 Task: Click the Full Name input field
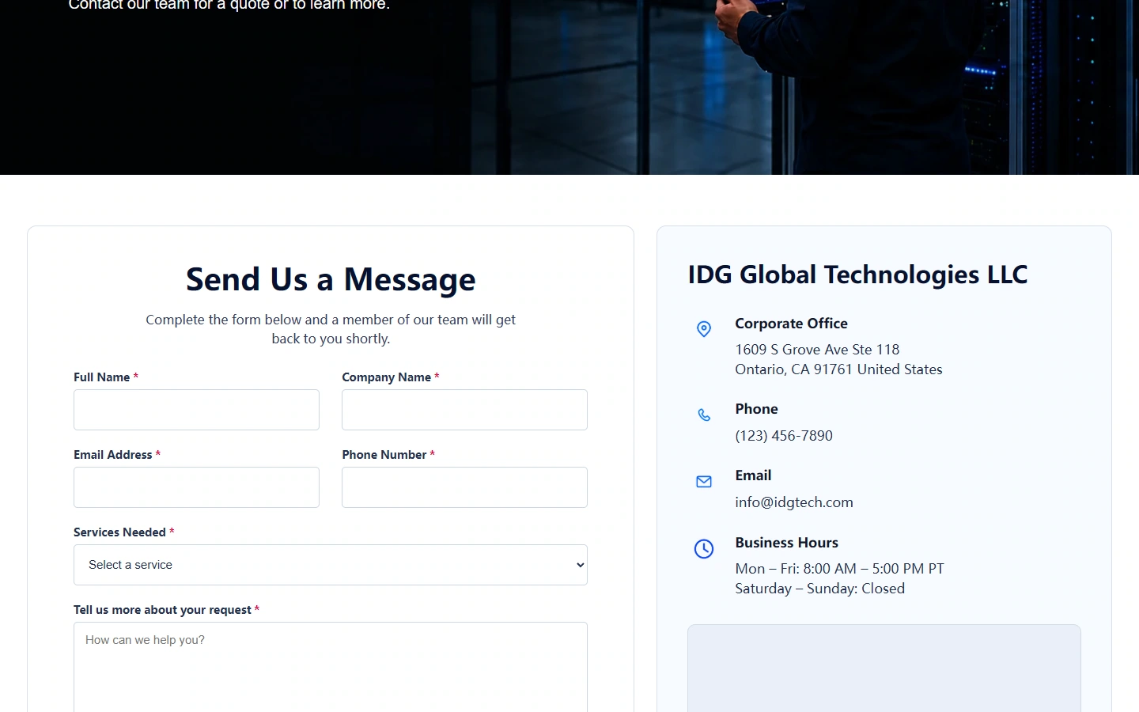tap(196, 410)
